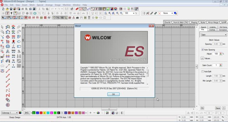The width and height of the screenshot is (228, 122).
Task: Click the red X icon beside None
Action: click(159, 13)
